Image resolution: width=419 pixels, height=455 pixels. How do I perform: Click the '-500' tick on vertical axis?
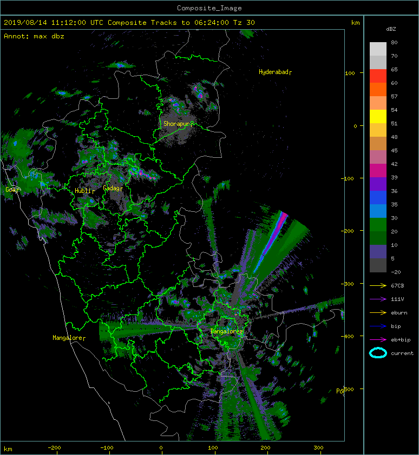[x=348, y=389]
